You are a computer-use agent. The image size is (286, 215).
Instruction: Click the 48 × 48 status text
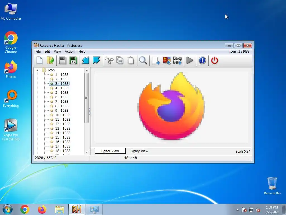pos(130,158)
